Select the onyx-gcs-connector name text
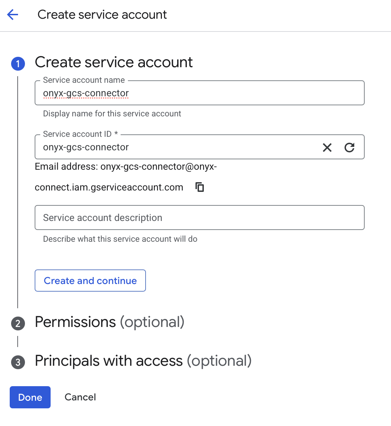Image resolution: width=391 pixels, height=426 pixels. click(x=86, y=93)
